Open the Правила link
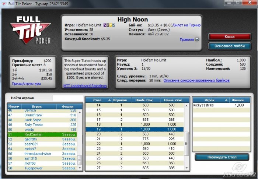Viewport: 258px width, 179px height. pos(187,40)
